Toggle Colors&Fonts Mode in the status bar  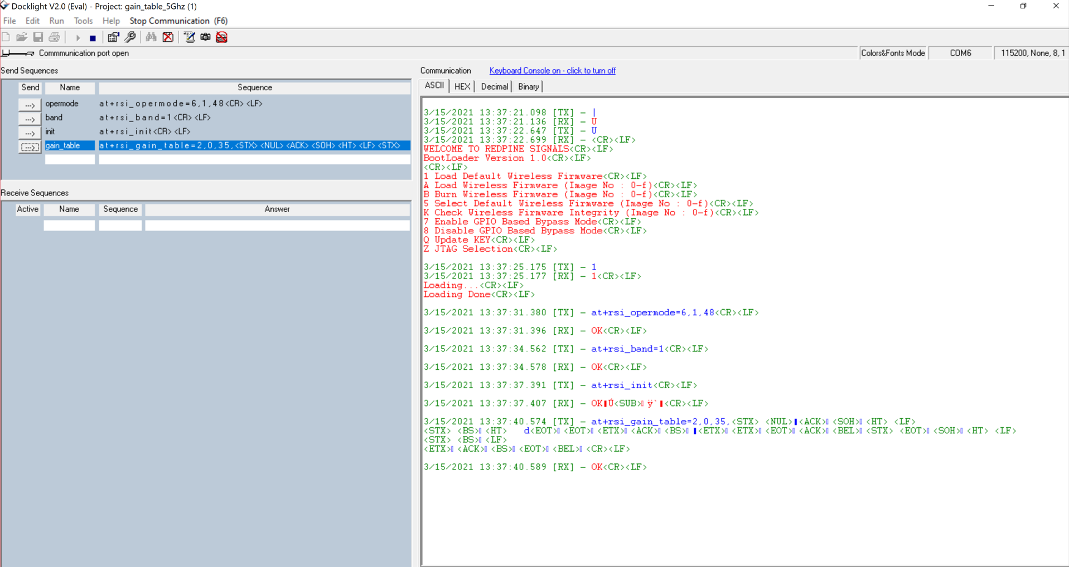(892, 53)
